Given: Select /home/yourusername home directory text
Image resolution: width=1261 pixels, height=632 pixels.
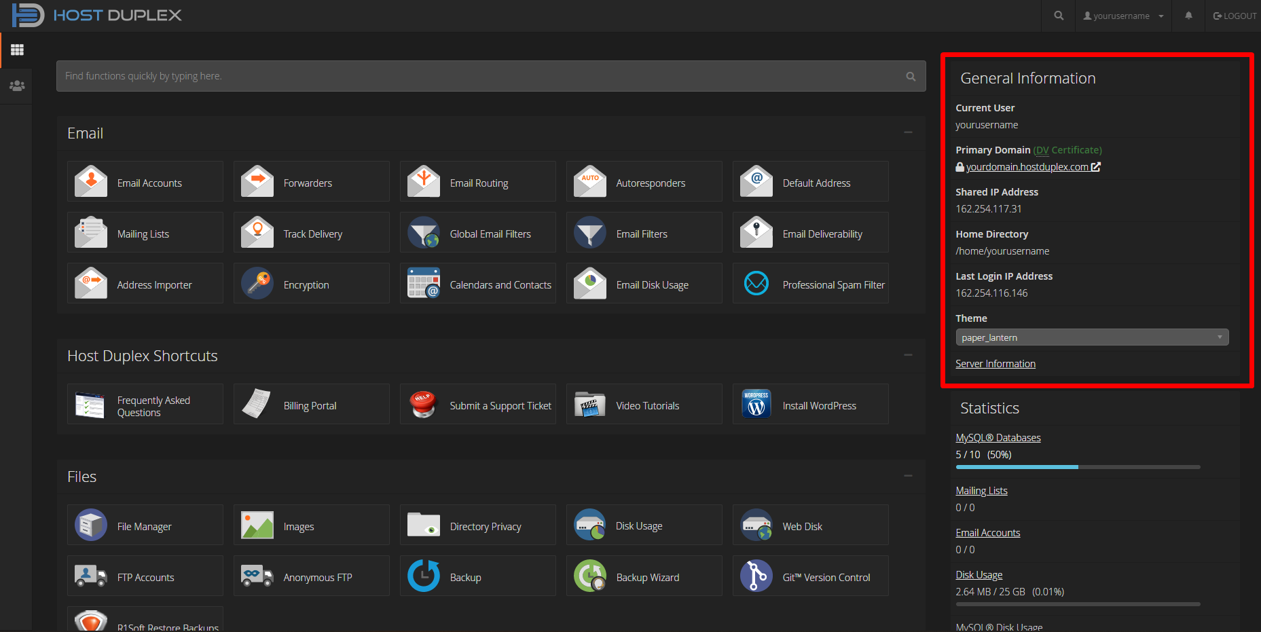Looking at the screenshot, I should [1002, 251].
